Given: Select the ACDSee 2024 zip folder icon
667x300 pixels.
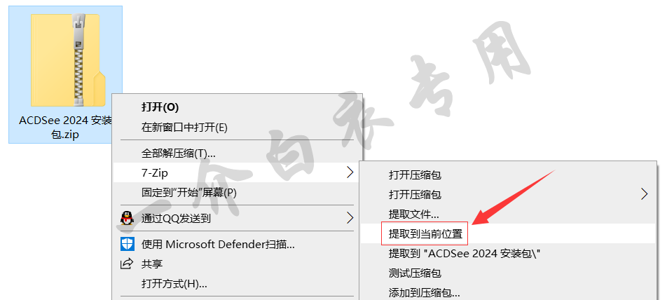Looking at the screenshot, I should click(68, 60).
